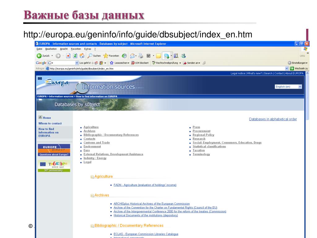Open the ? help menu
Image resolution: width=317 pixels, height=238 pixels.
[x=95, y=49]
